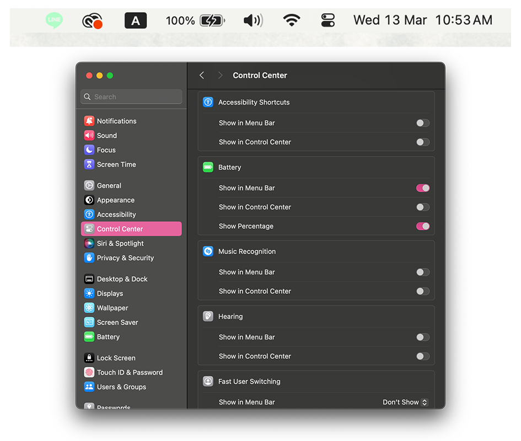The image size is (521, 441).
Task: Open Users & Groups label in sidebar
Action: pos(121,387)
